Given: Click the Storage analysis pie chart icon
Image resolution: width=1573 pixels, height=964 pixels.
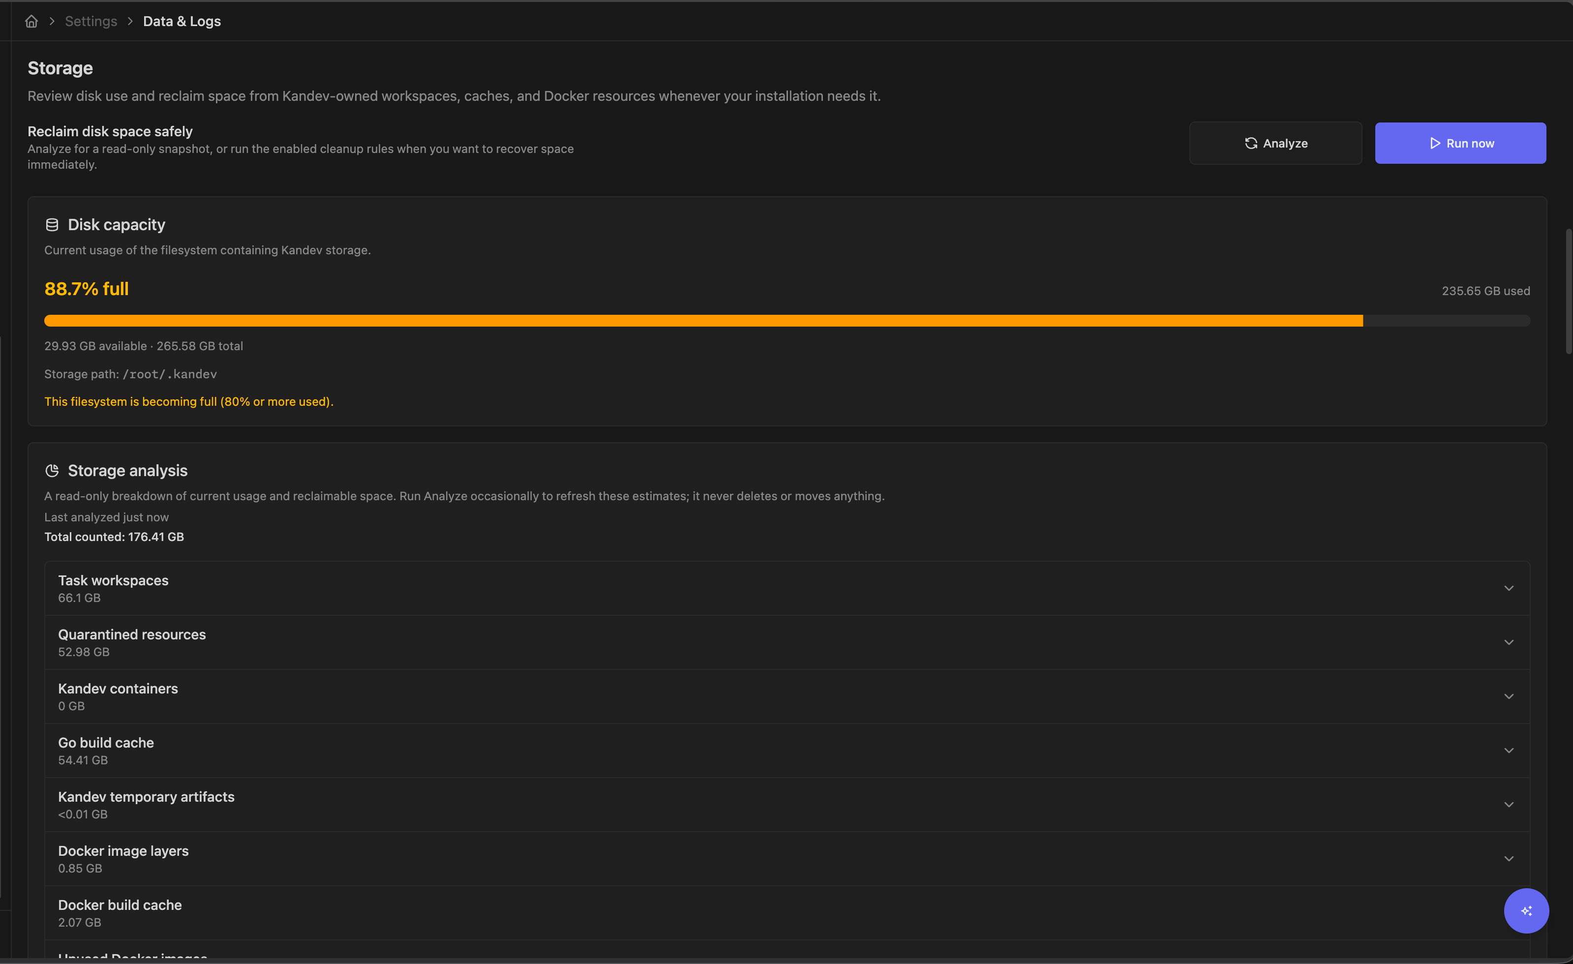Looking at the screenshot, I should click(x=52, y=471).
